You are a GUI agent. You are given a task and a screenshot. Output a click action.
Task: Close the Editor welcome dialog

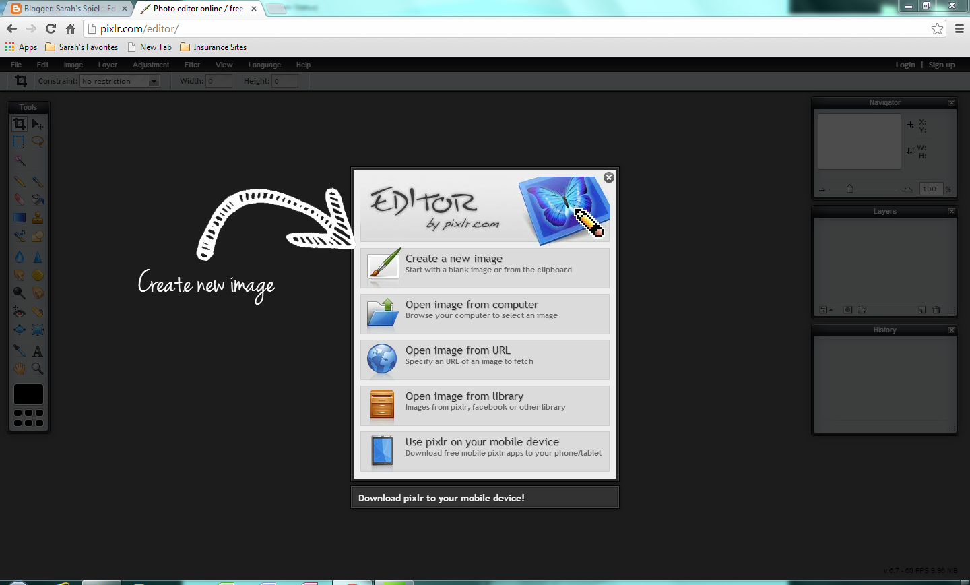point(609,177)
